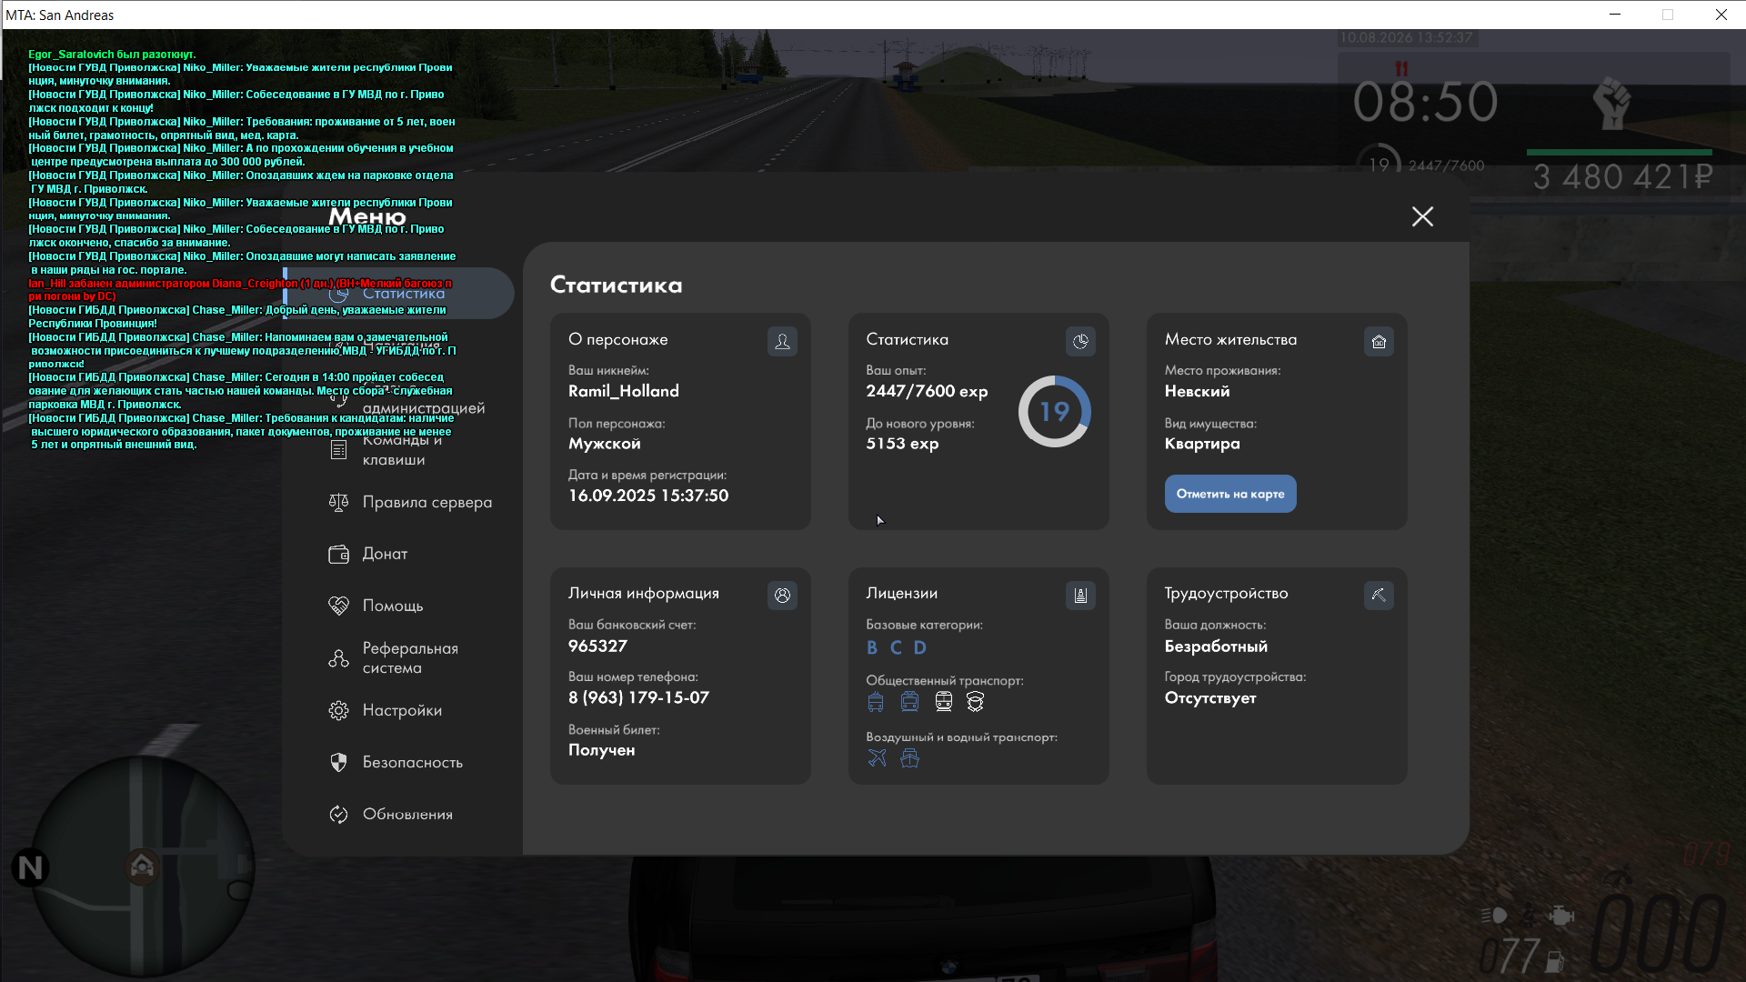Click the ship license icon

(909, 758)
